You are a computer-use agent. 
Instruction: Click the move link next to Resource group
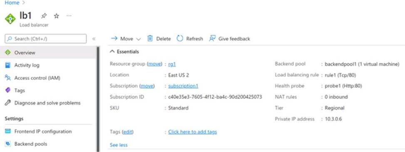(x=154, y=64)
